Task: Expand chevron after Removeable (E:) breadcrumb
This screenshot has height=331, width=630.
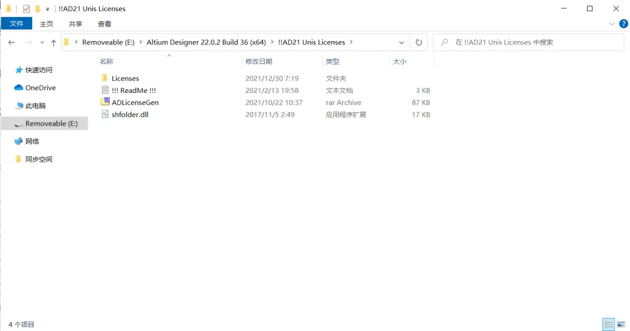Action: coord(141,42)
